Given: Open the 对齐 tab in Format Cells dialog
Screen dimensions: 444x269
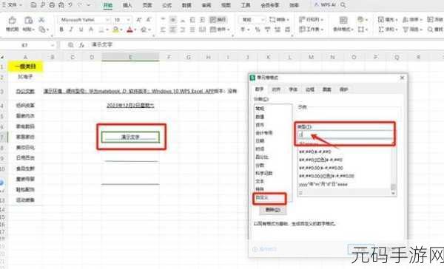Looking at the screenshot, I should click(x=276, y=89).
